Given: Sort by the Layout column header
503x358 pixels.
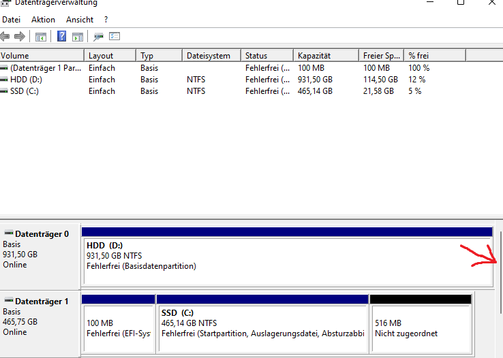Looking at the screenshot, I should click(110, 55).
